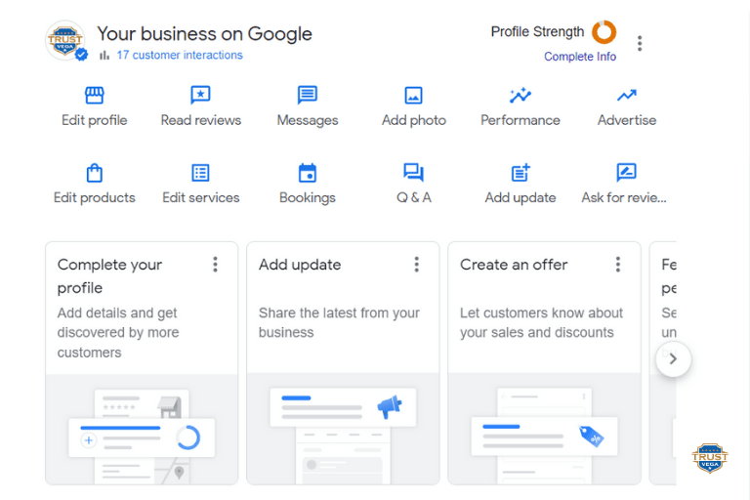Open the Bookings calendar icon
Screen dimensions: 750x500
coord(307,173)
